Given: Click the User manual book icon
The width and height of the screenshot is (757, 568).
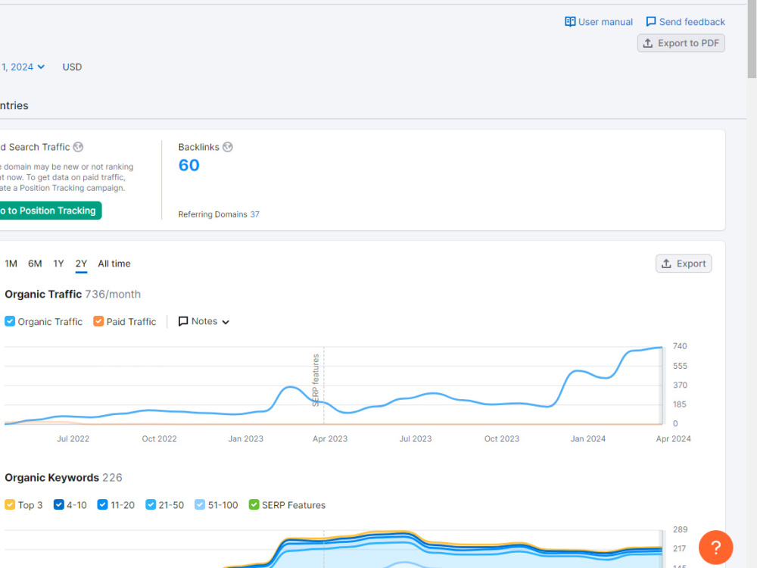Looking at the screenshot, I should coord(570,22).
